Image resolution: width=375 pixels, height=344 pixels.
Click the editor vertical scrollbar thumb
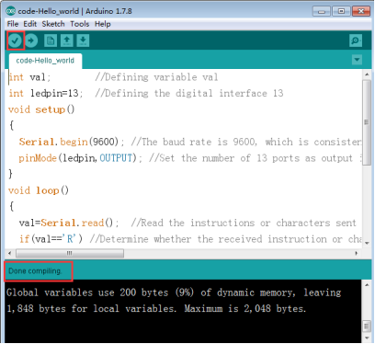coord(367,122)
